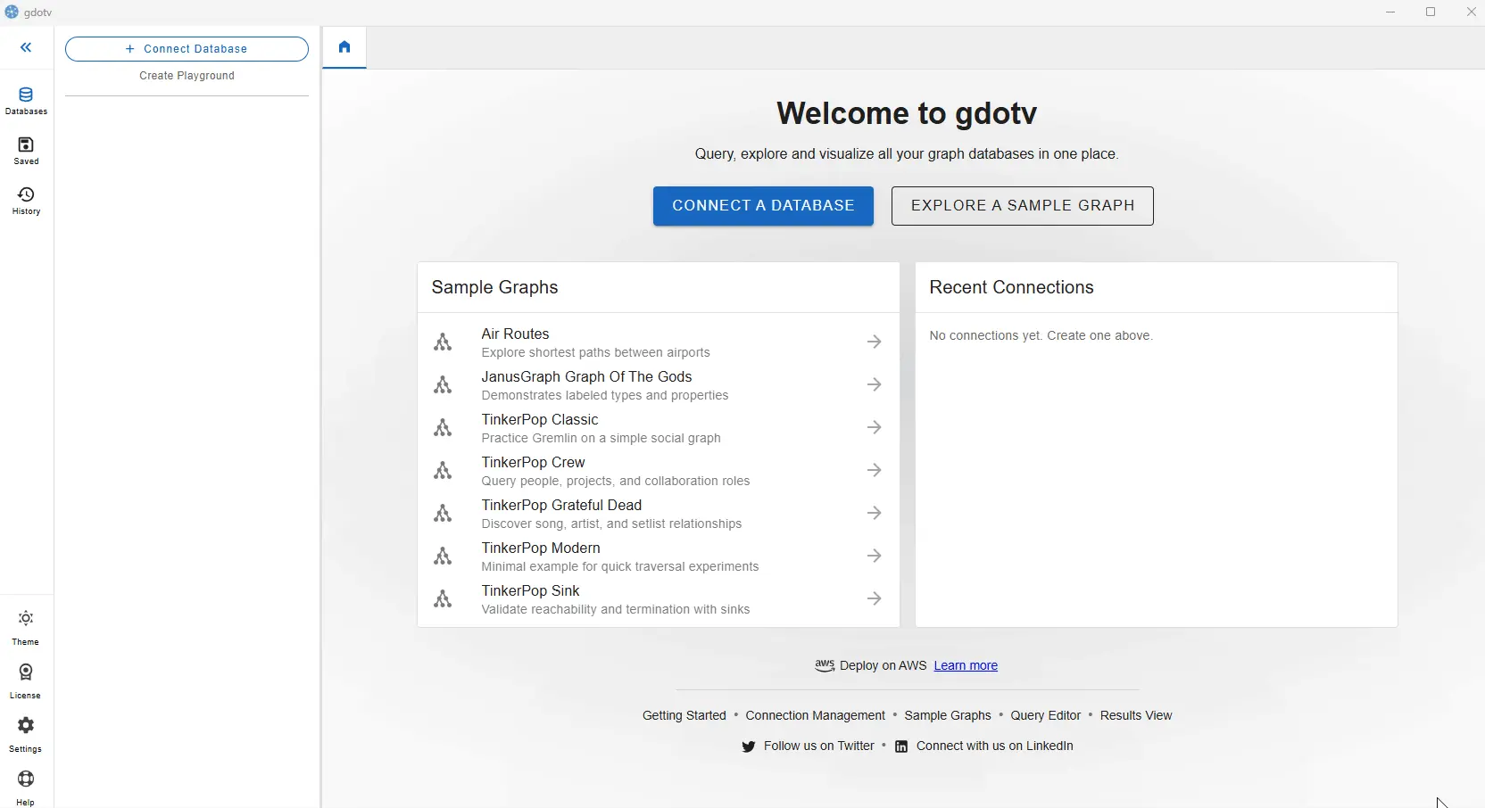Click Explore A Sample Graph
Screen dimensions: 1485x808
pos(1022,206)
